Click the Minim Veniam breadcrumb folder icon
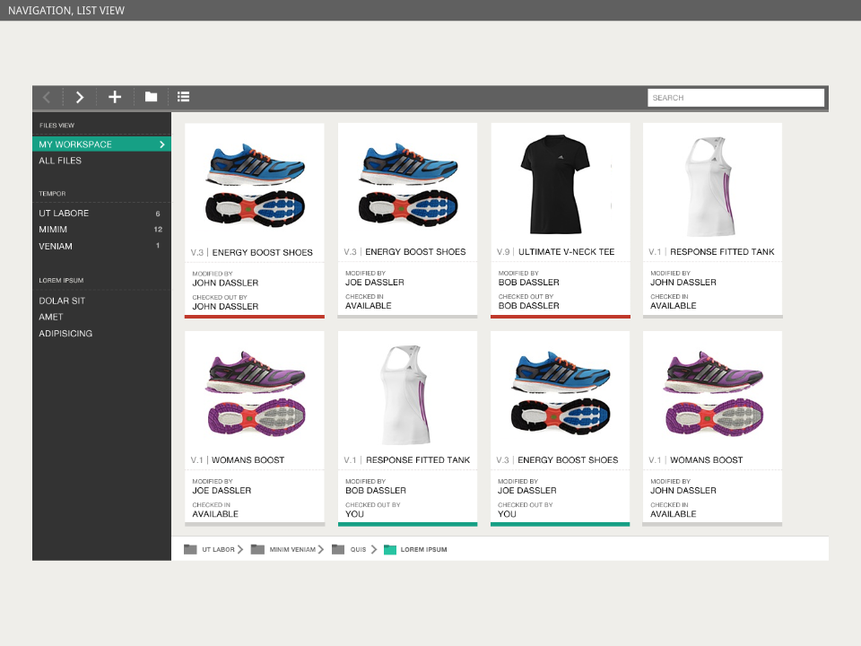Viewport: 861px width, 646px height. tap(257, 549)
